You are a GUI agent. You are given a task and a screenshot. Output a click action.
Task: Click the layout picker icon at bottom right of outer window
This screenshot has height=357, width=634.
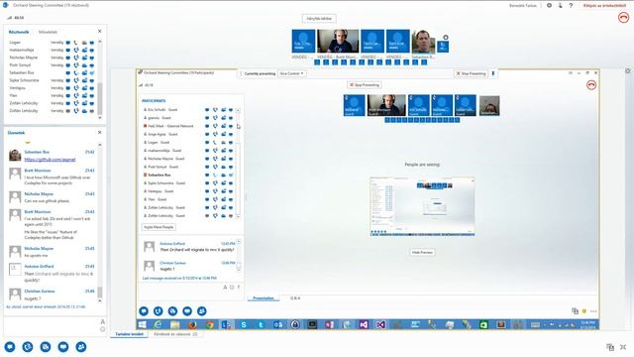[610, 347]
